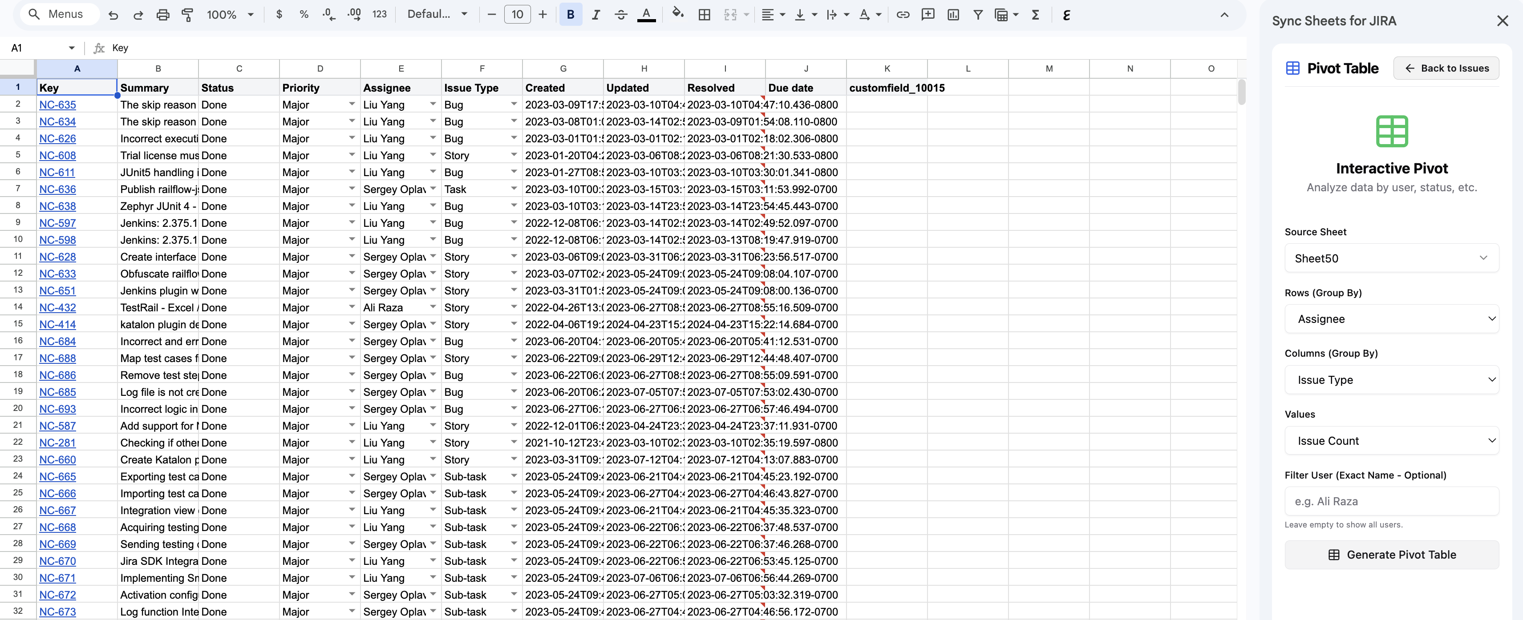The image size is (1523, 620).
Task: Format selected cells as currency
Action: pos(279,14)
